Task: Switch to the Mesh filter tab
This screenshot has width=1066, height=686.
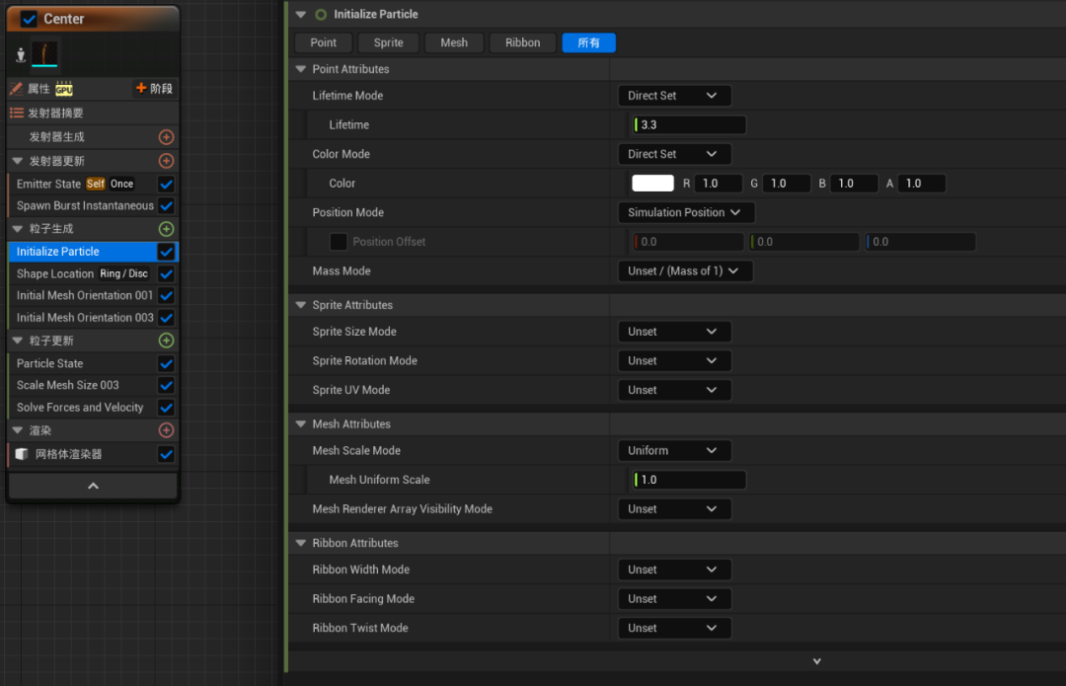Action: [454, 42]
